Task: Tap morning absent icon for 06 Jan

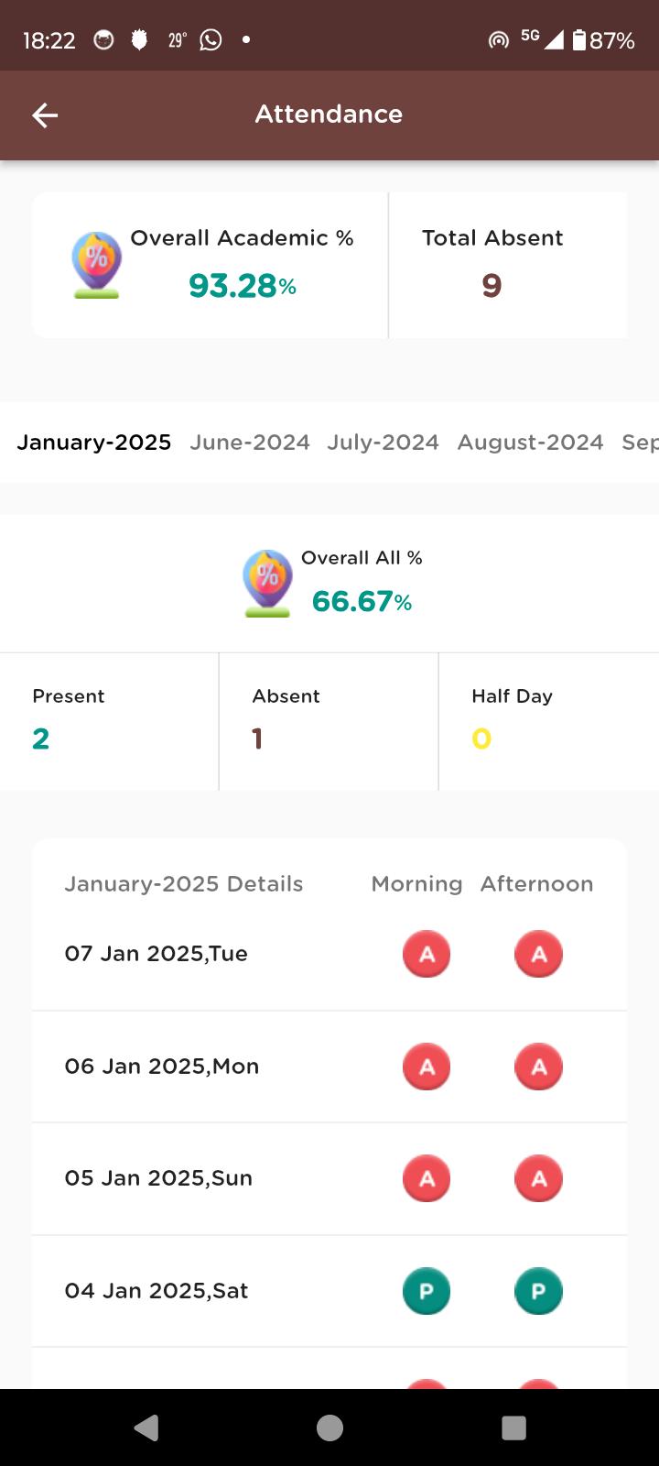Action: (x=427, y=1067)
